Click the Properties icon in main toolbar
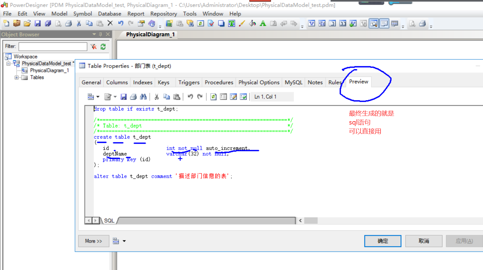Image resolution: width=483 pixels, height=270 pixels. pyautogui.click(x=141, y=23)
